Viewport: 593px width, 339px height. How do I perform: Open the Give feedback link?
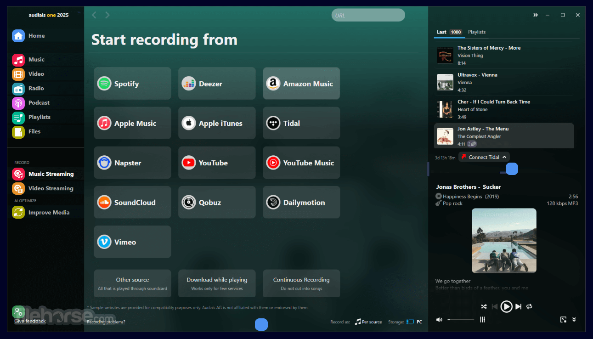[x=30, y=321]
